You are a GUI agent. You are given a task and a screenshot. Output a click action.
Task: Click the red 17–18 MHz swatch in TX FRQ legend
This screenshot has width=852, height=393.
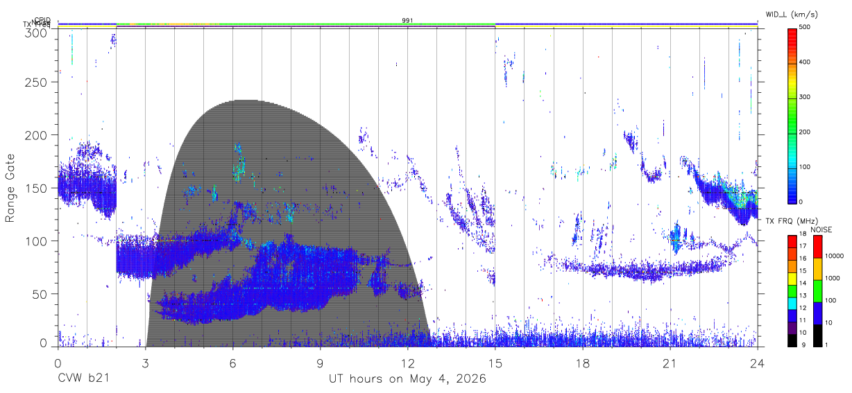pyautogui.click(x=792, y=241)
